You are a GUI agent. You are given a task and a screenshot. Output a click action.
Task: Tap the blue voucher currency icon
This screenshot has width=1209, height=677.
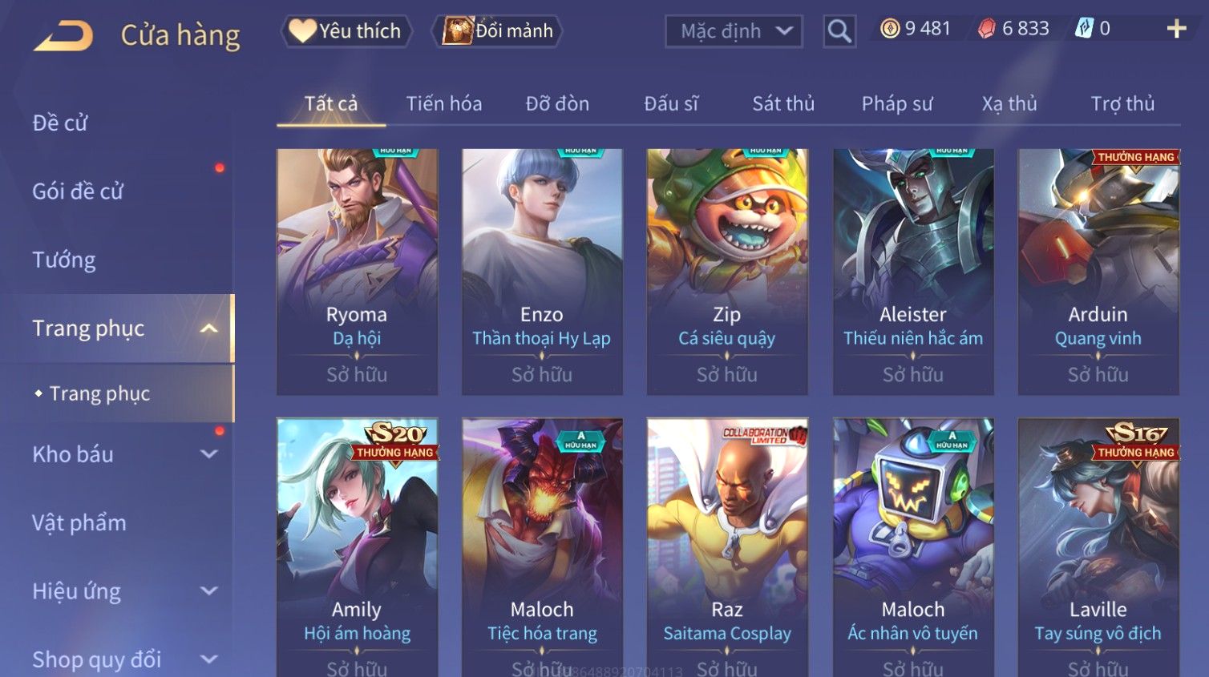(1084, 29)
